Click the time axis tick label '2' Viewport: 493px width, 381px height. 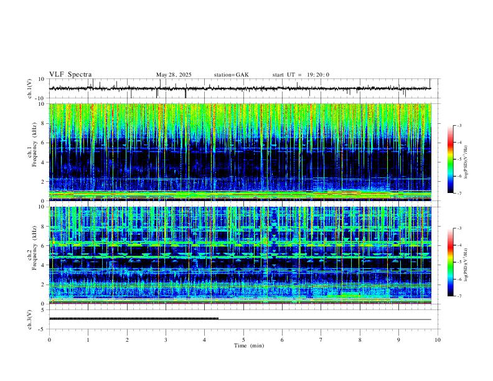(127, 340)
